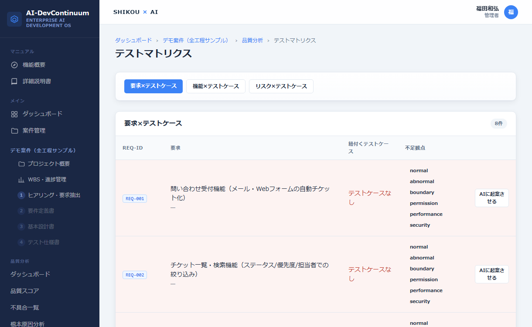
Task: Click the boundary tag in REQ-001 row
Action: (x=422, y=193)
